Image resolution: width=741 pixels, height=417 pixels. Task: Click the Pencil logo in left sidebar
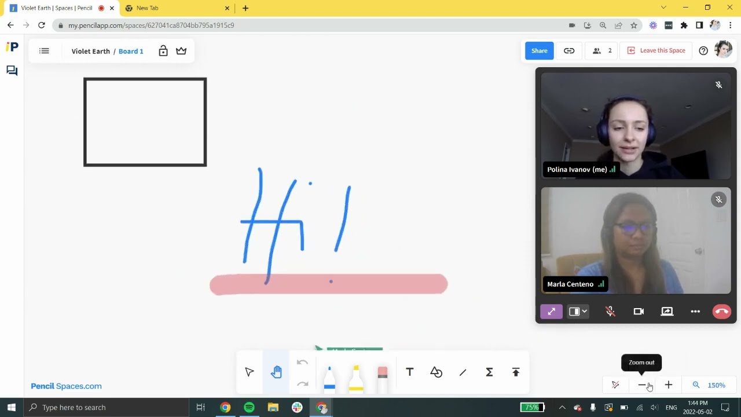(12, 47)
